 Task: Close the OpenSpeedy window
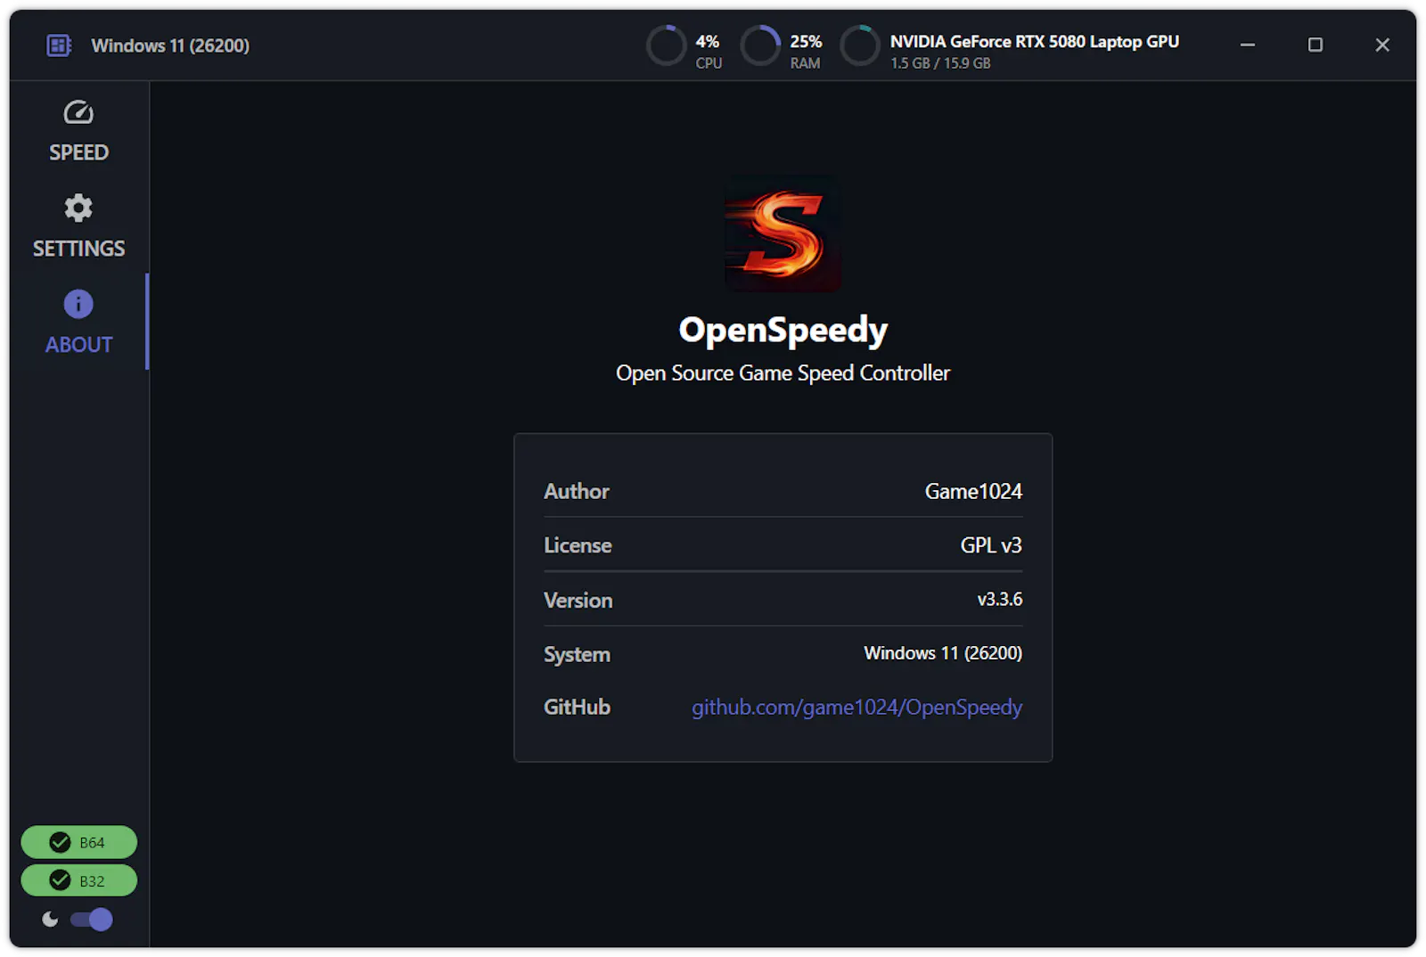tap(1382, 45)
